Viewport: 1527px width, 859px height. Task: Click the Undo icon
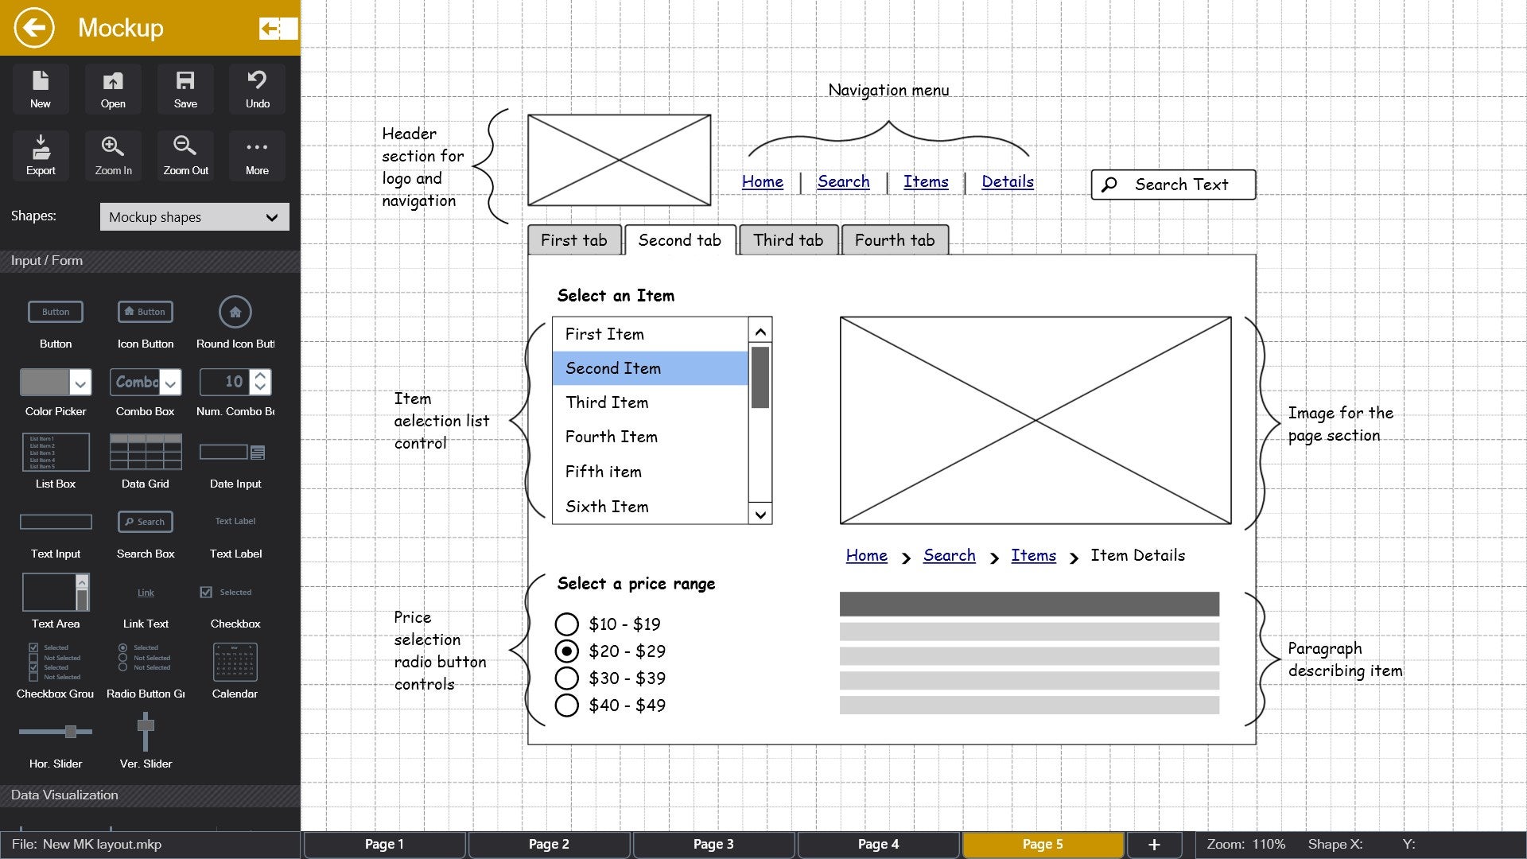[x=256, y=90]
